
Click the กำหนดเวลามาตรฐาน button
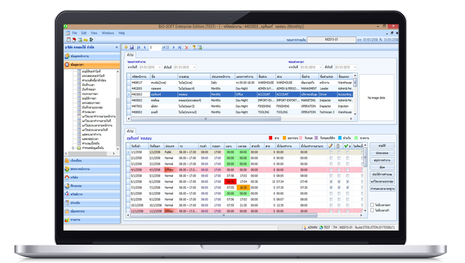[382, 188]
